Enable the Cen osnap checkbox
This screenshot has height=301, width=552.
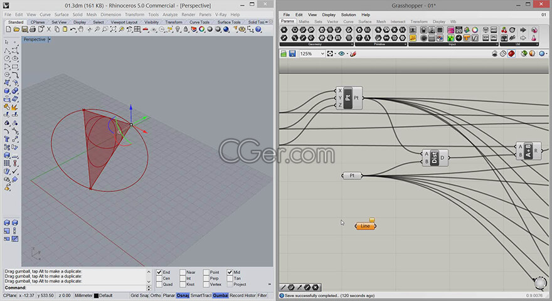click(x=159, y=278)
